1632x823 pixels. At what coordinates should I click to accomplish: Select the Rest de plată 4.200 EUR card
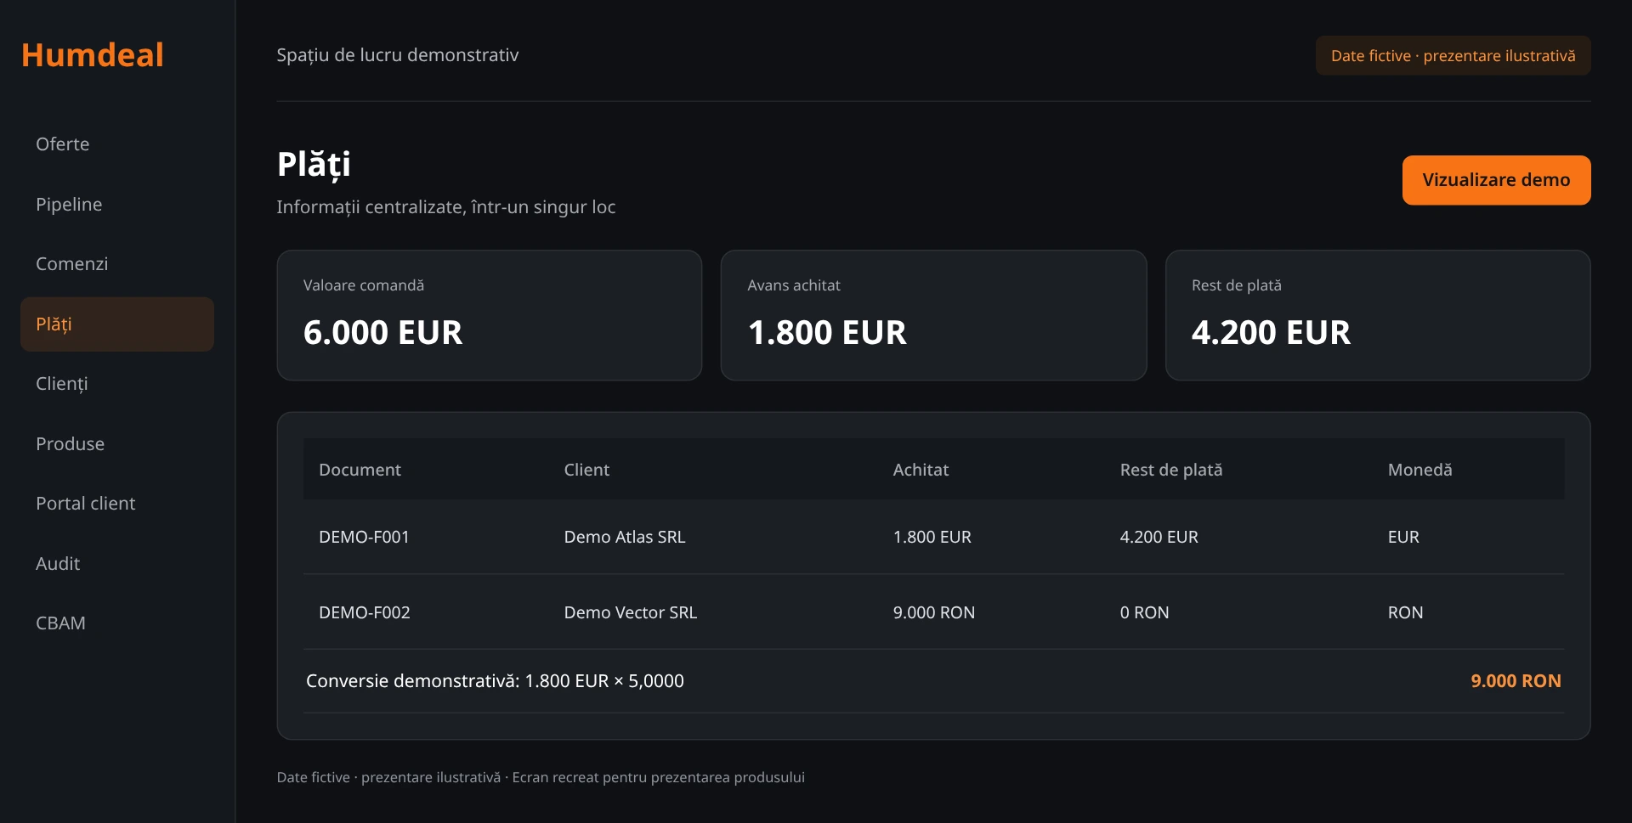pyautogui.click(x=1378, y=315)
